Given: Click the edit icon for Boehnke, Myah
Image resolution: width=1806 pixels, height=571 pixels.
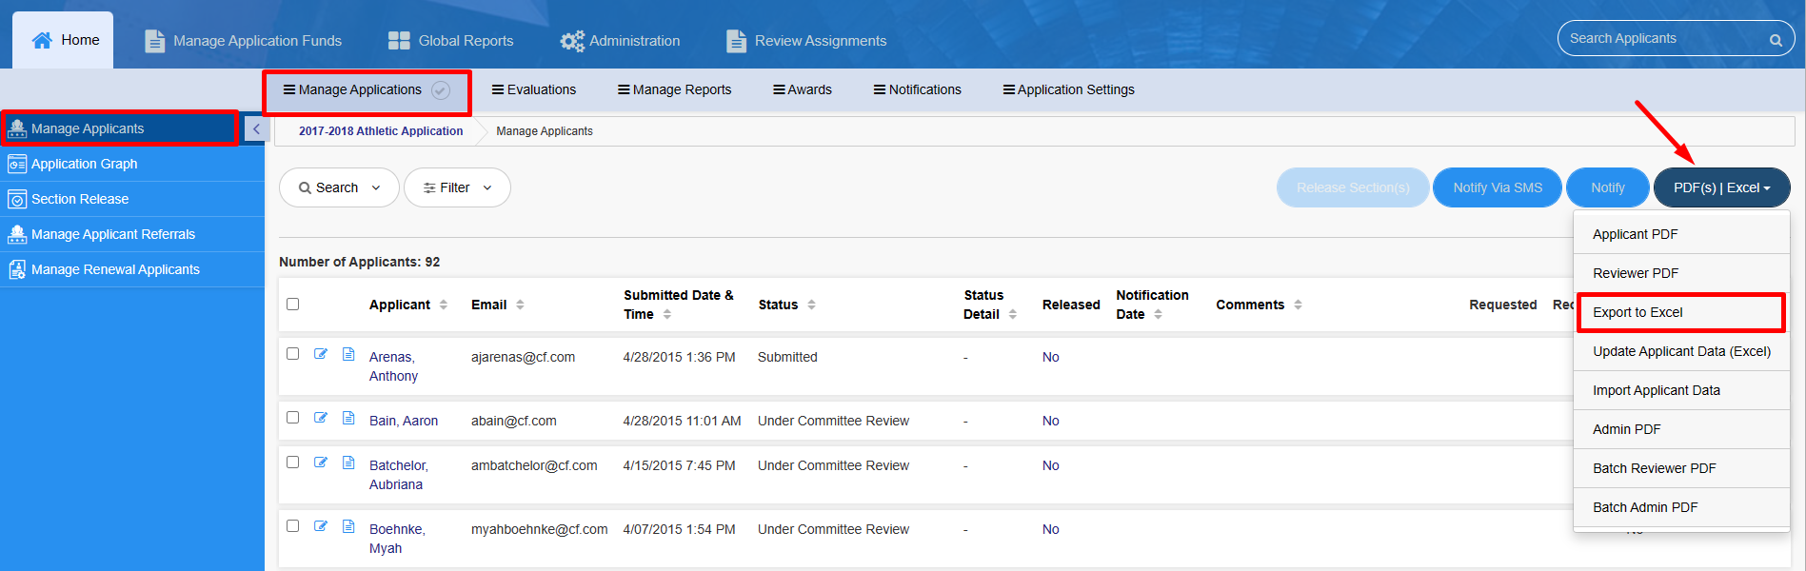Looking at the screenshot, I should pos(321,526).
